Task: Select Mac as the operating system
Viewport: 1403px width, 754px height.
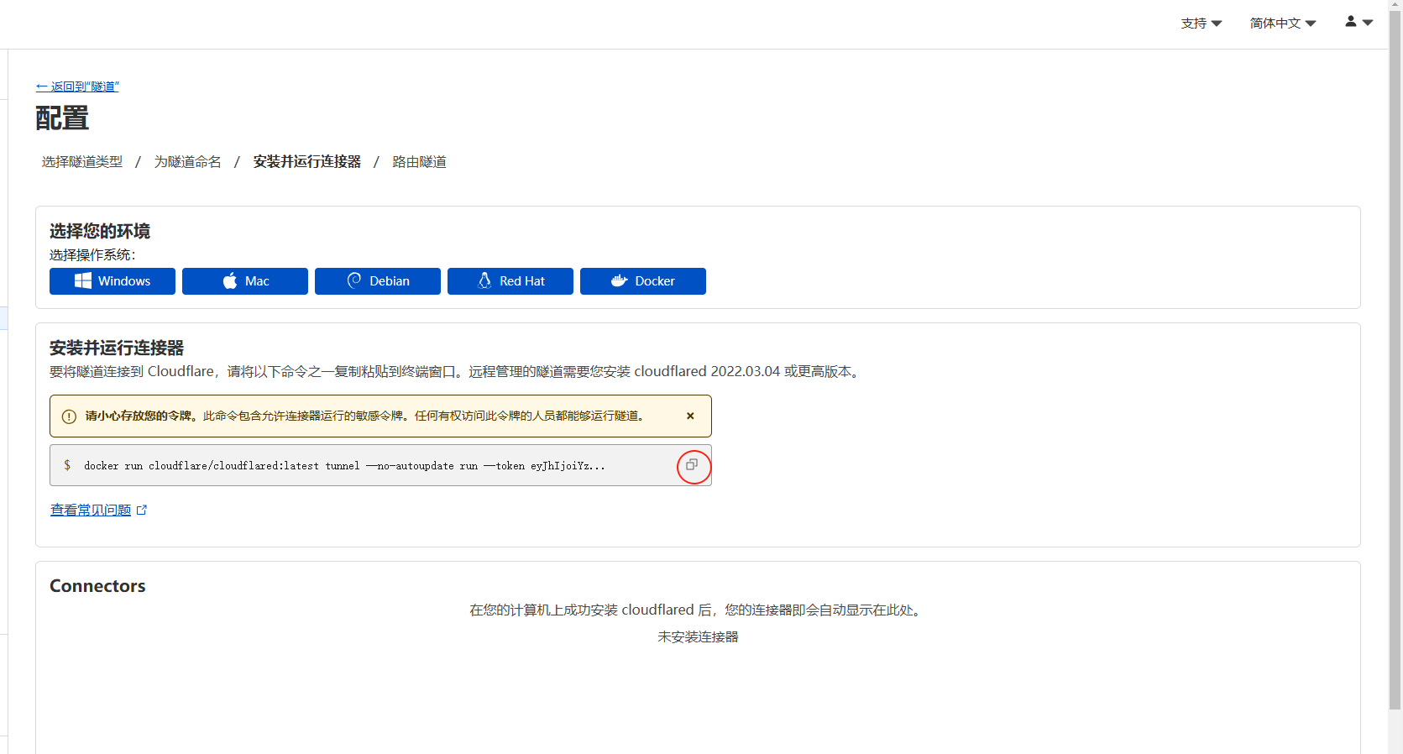Action: (245, 281)
